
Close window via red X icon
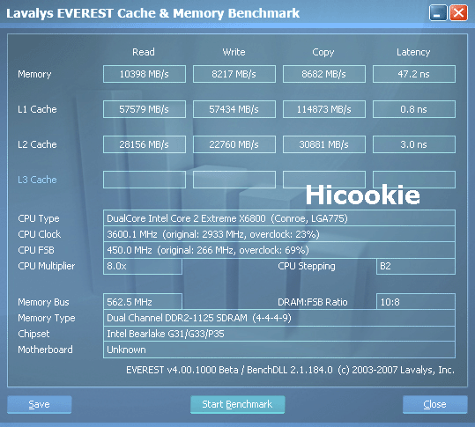pyautogui.click(x=458, y=13)
